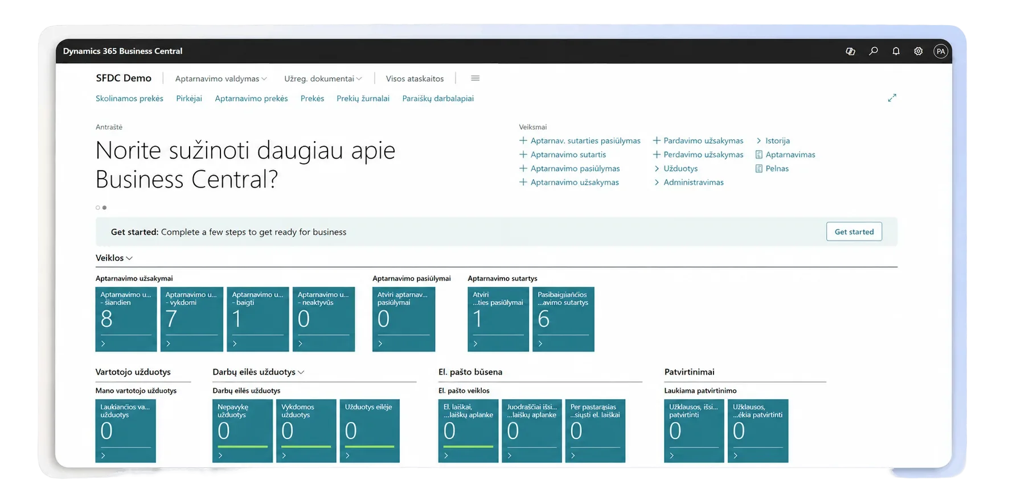
Task: Expand the Užduotys actions group
Action: [675, 168]
